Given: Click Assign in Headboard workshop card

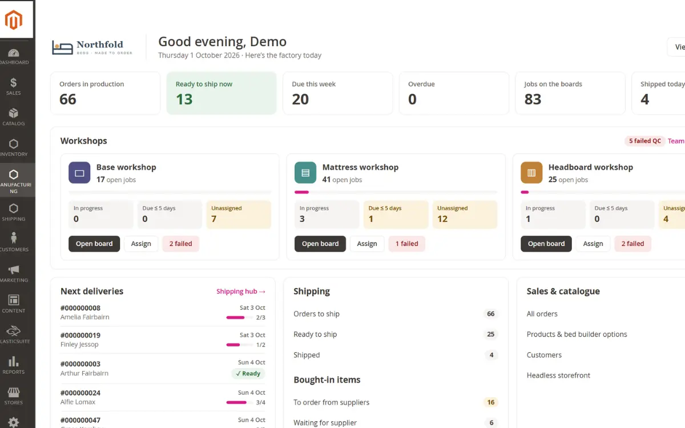Looking at the screenshot, I should coord(593,244).
